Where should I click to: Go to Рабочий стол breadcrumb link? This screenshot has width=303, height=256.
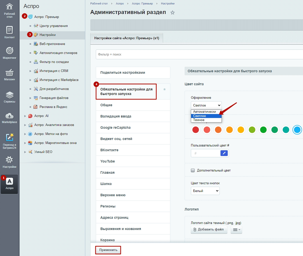click(99, 3)
